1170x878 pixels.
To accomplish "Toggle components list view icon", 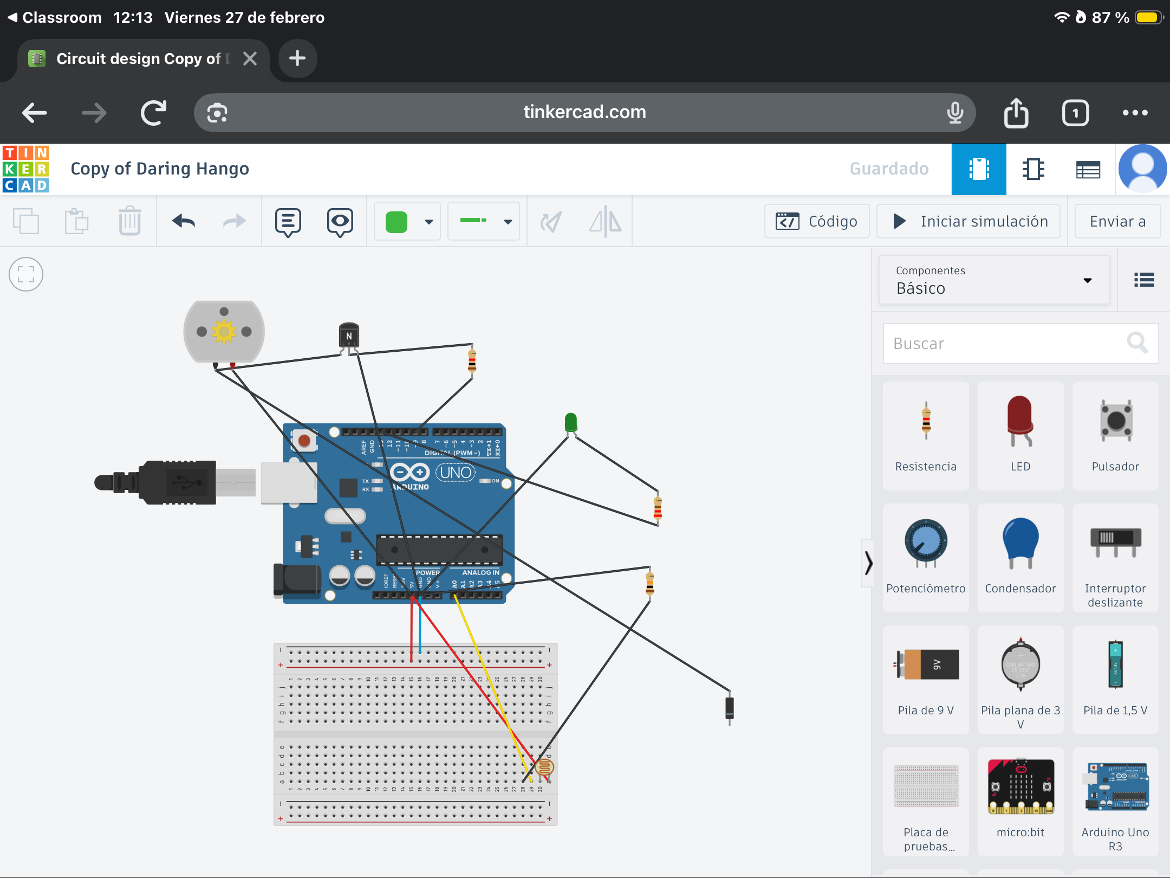I will [x=1144, y=280].
